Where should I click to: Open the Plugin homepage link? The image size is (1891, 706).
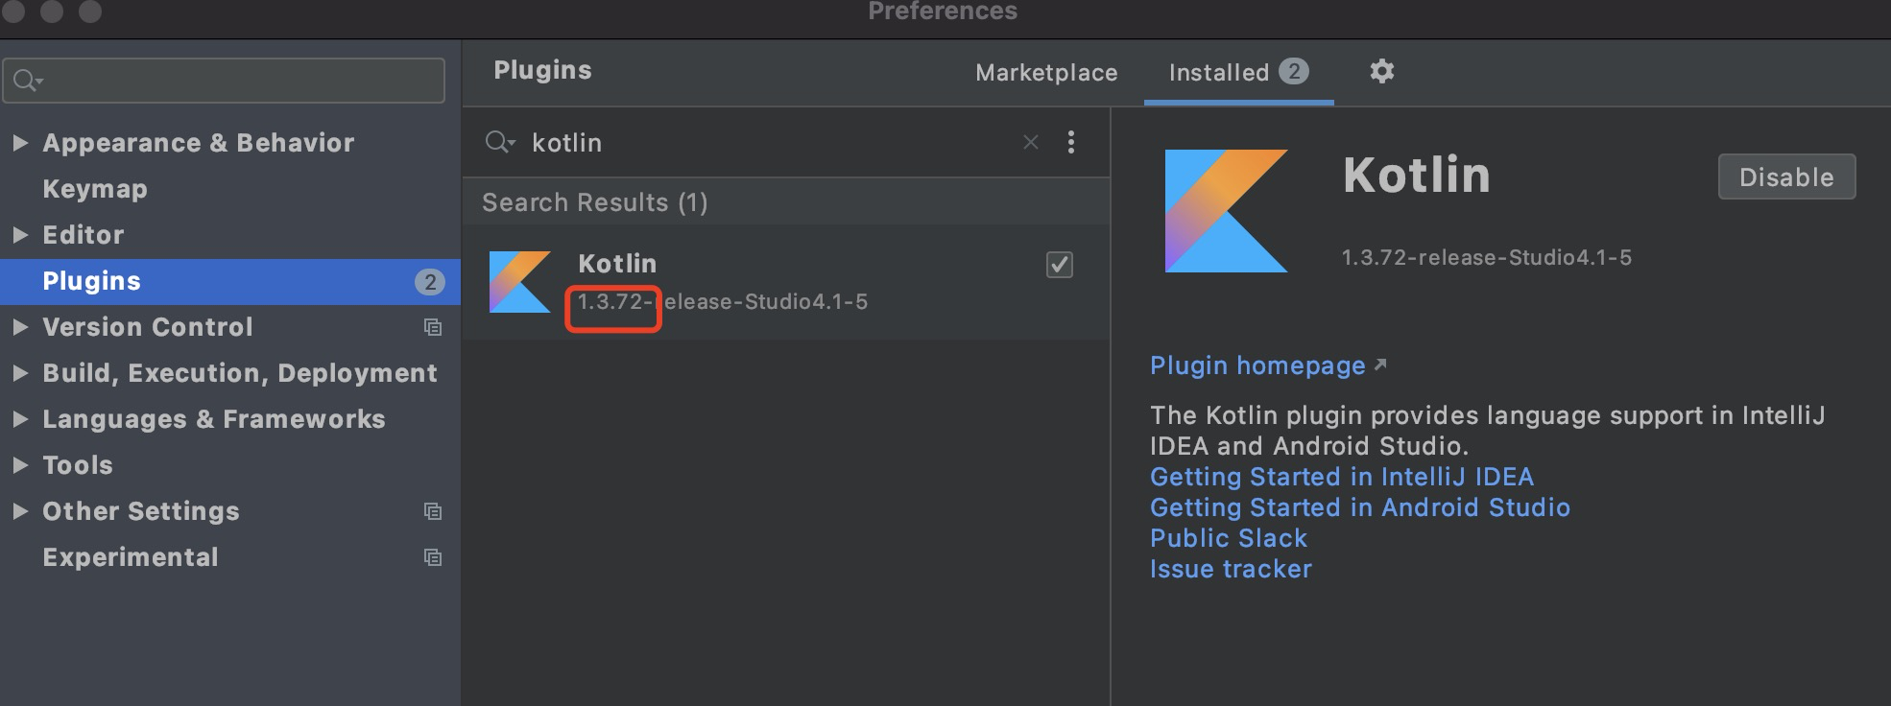pos(1257,365)
